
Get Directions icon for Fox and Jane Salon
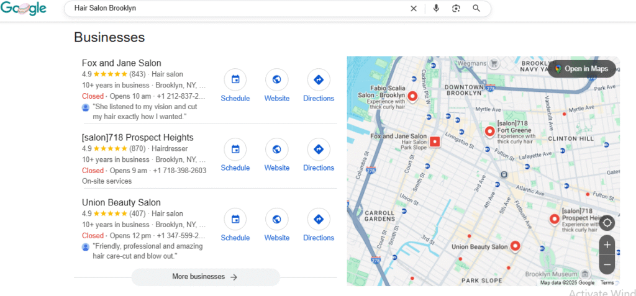(x=319, y=79)
